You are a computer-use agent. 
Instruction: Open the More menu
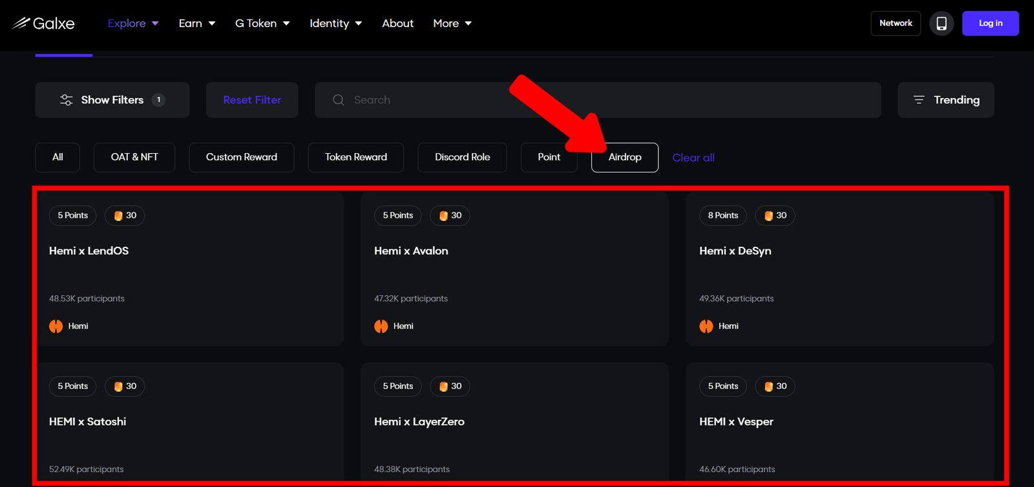tap(452, 23)
